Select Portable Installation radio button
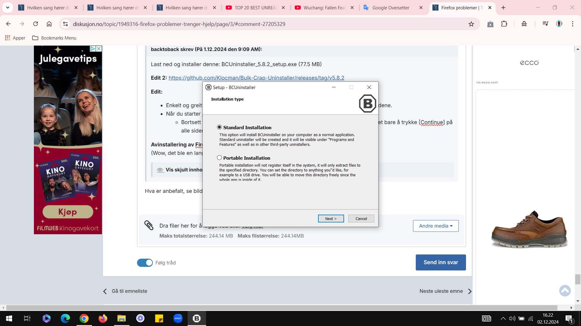Screen dimensions: 581x326 219,158
